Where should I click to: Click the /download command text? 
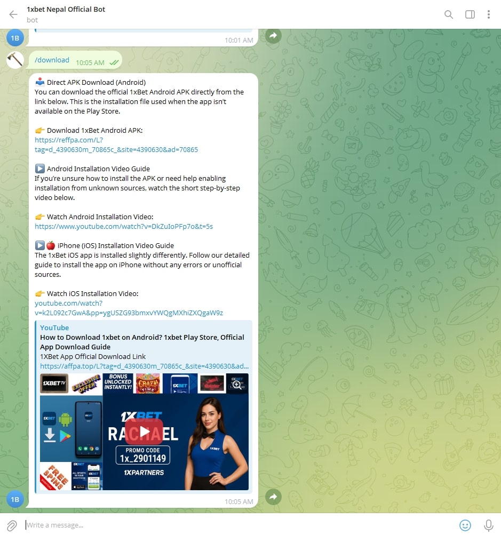52,60
